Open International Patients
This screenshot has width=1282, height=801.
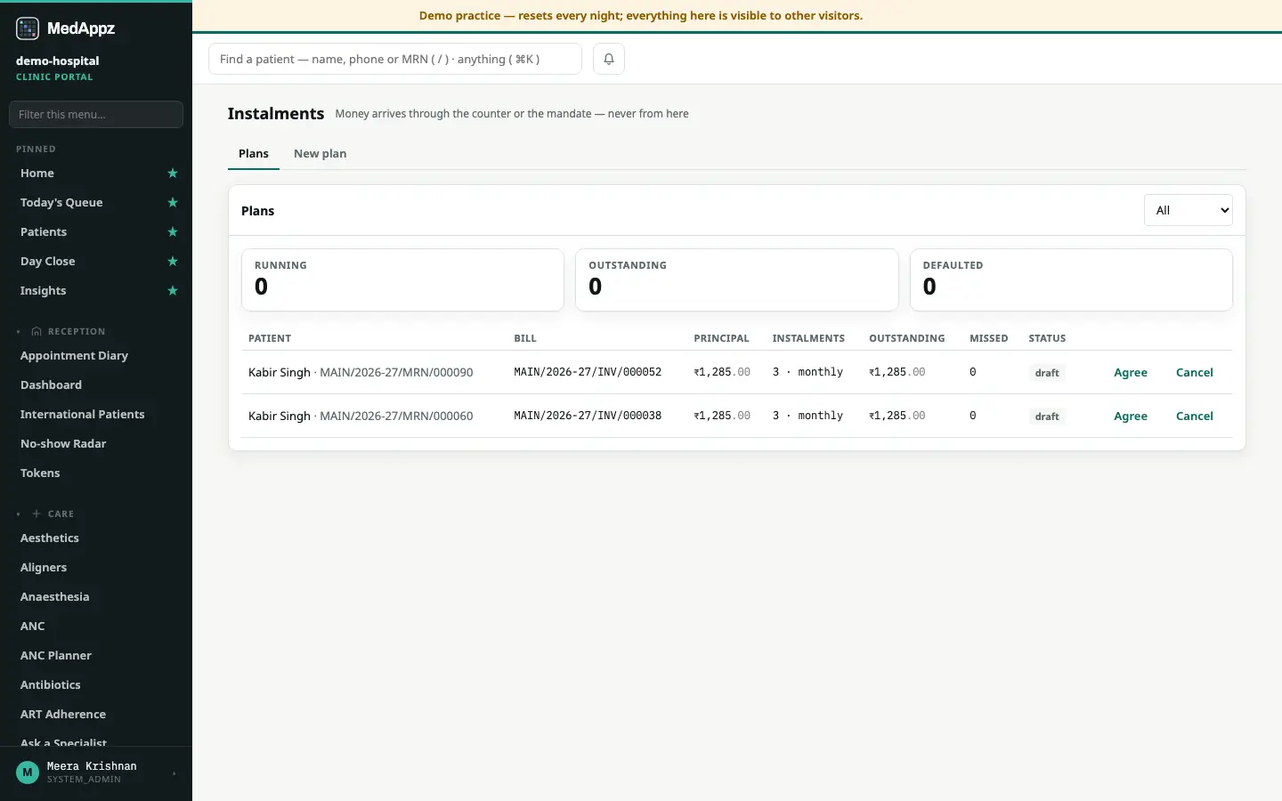(83, 415)
